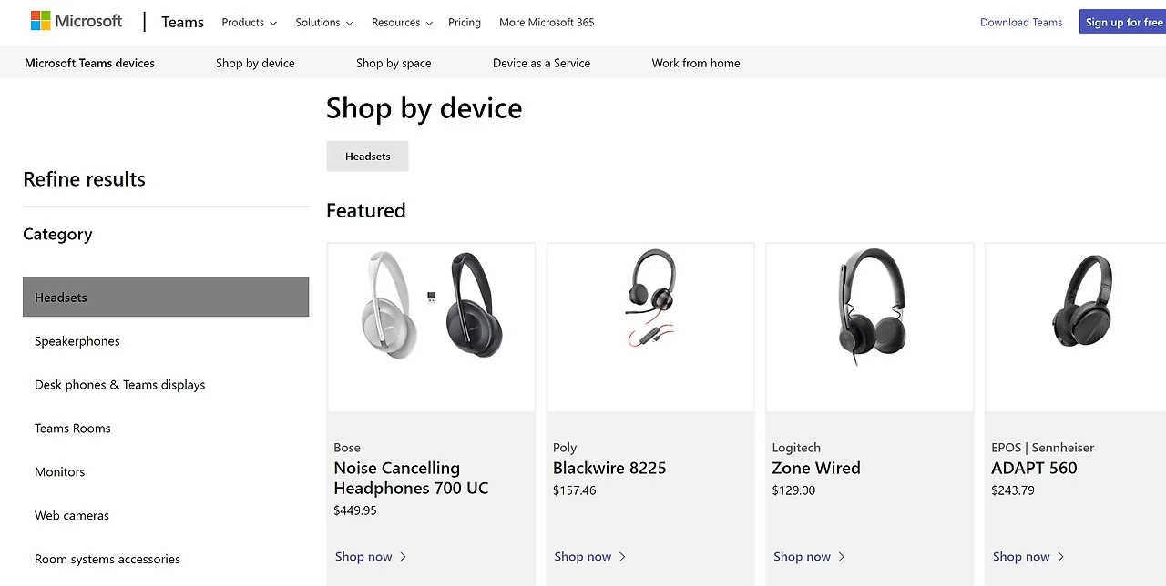Select the Teams Rooms category

click(73, 428)
